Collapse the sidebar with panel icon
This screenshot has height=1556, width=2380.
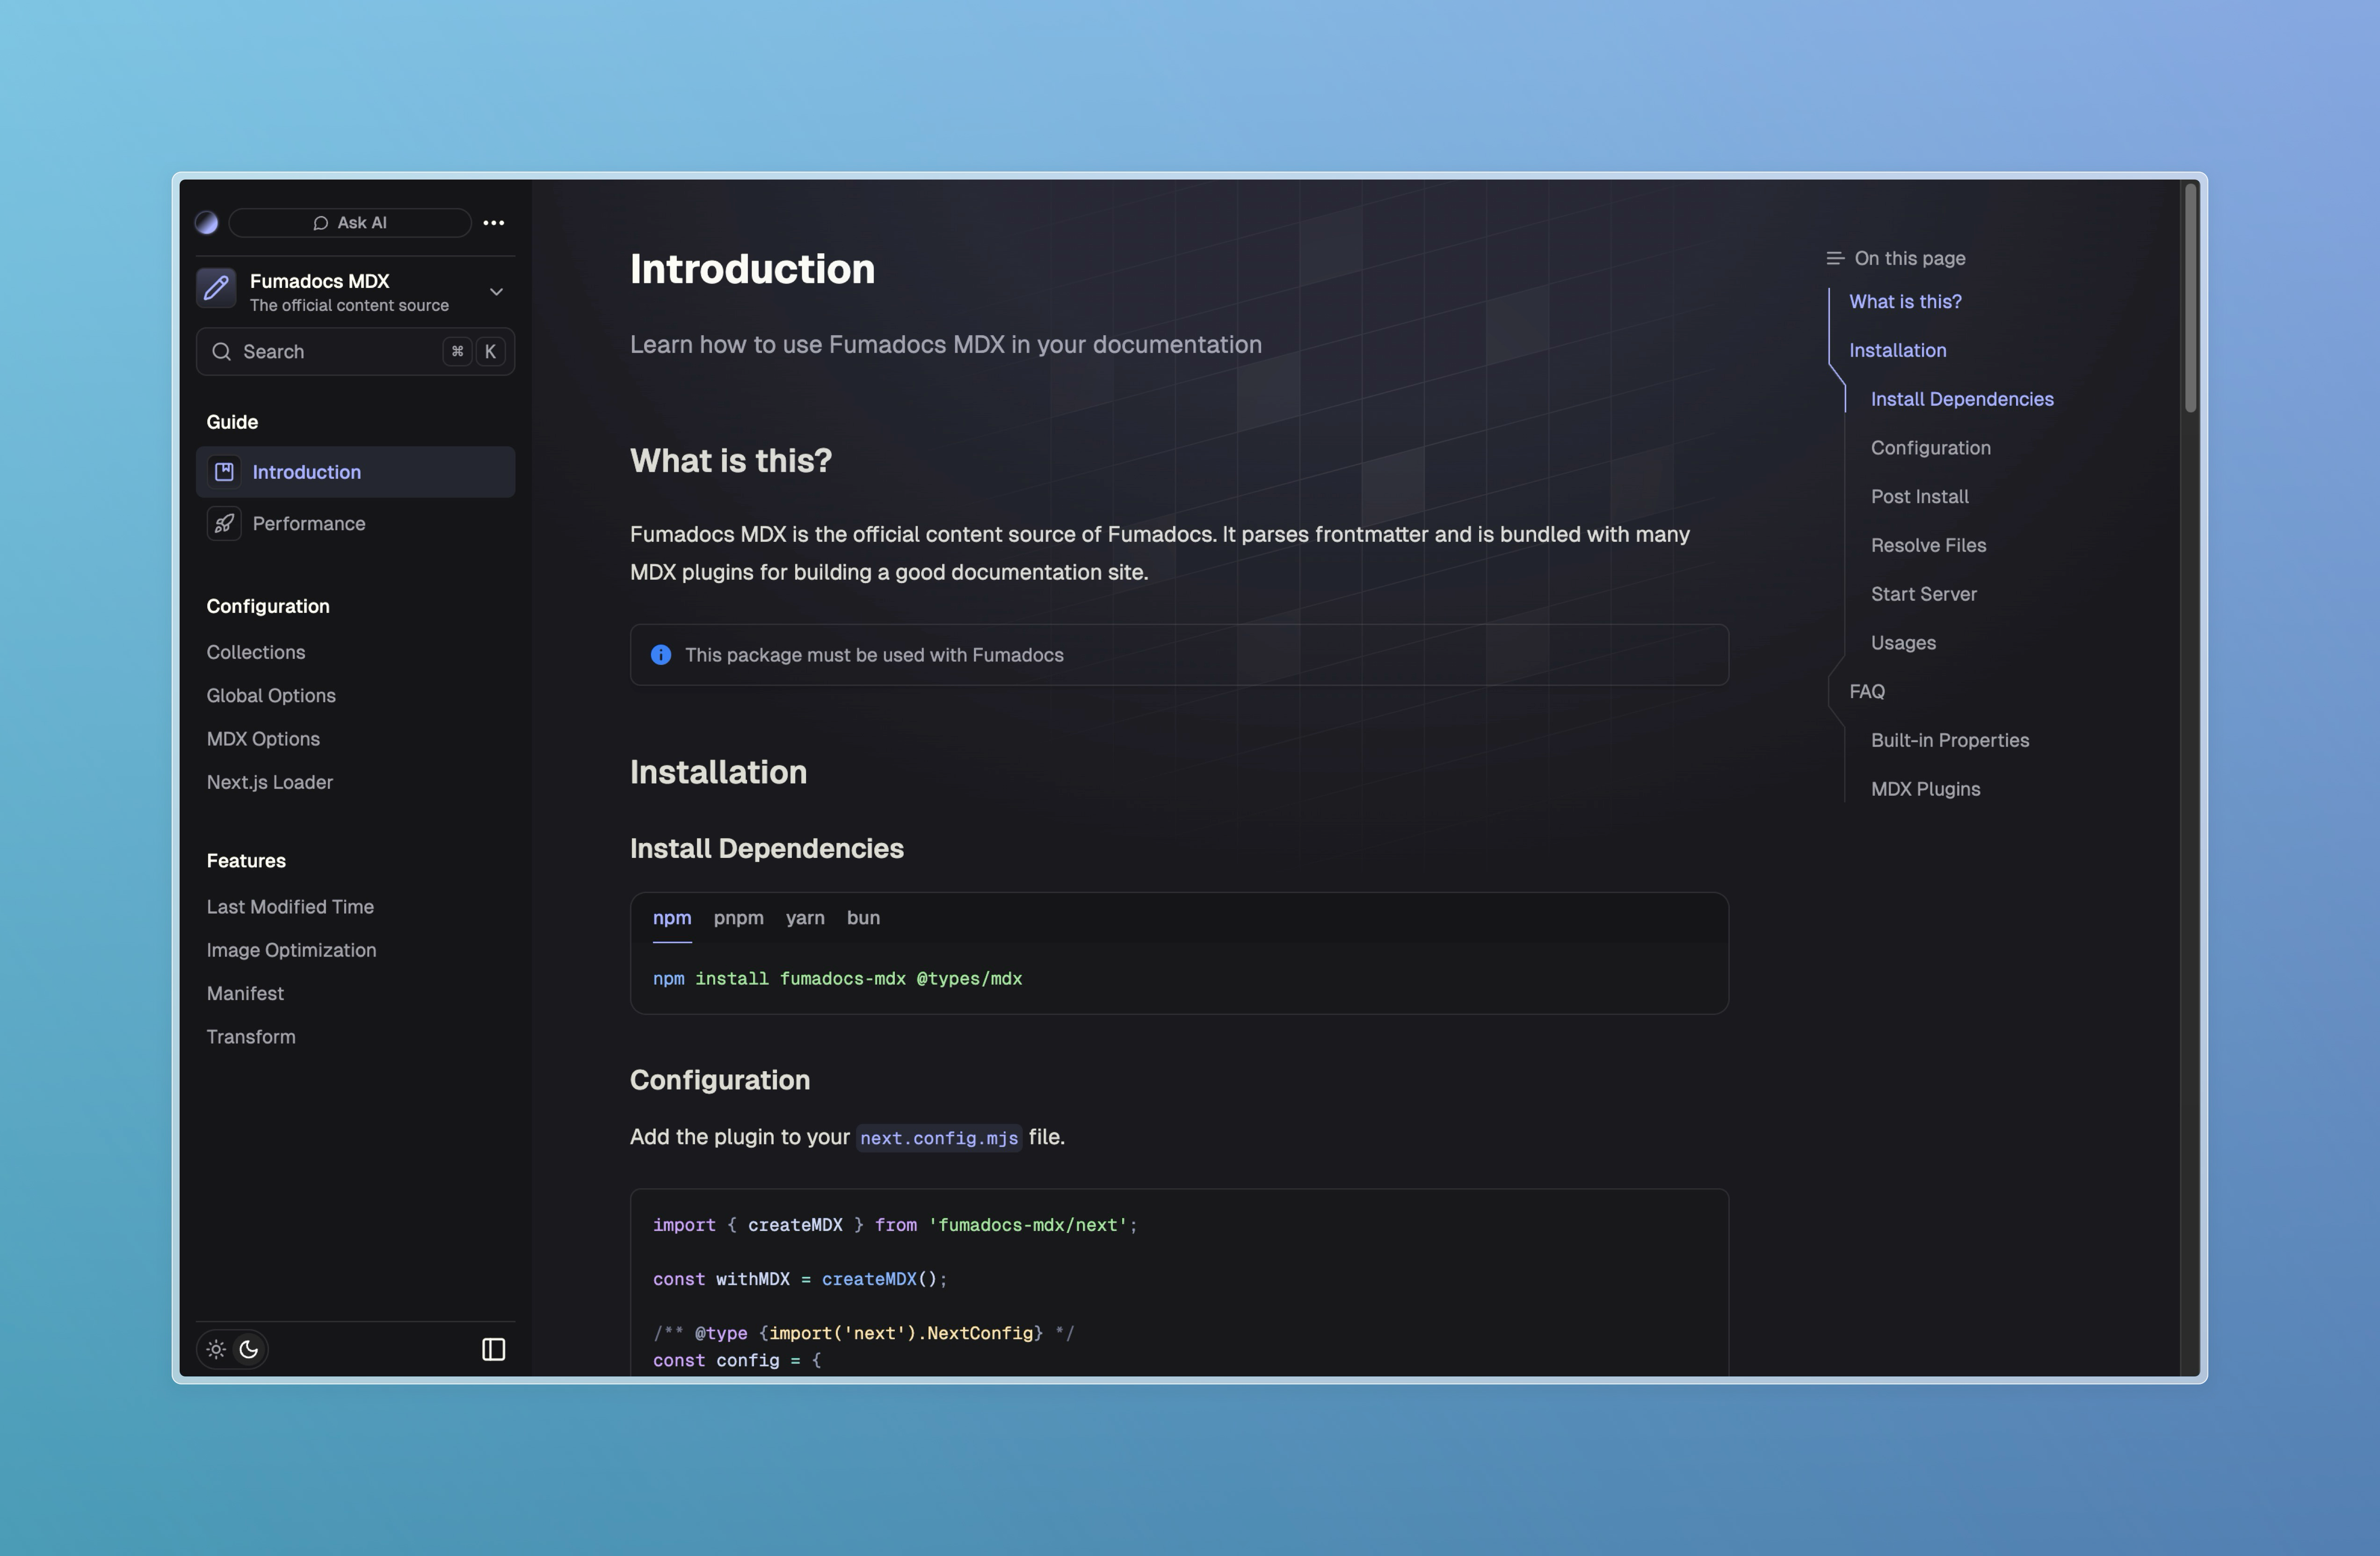(x=494, y=1349)
